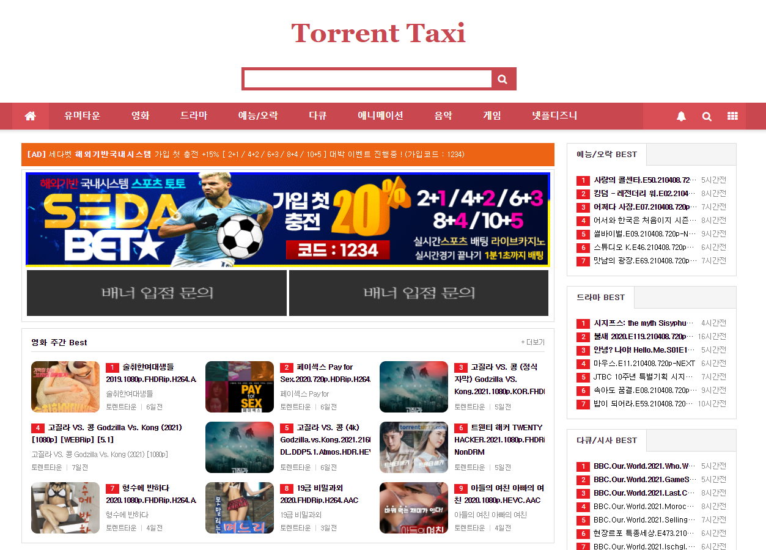Open thumbnail for 아들의 여친 아빠의 여친
Screen dimensions: 766x550
pyautogui.click(x=414, y=508)
